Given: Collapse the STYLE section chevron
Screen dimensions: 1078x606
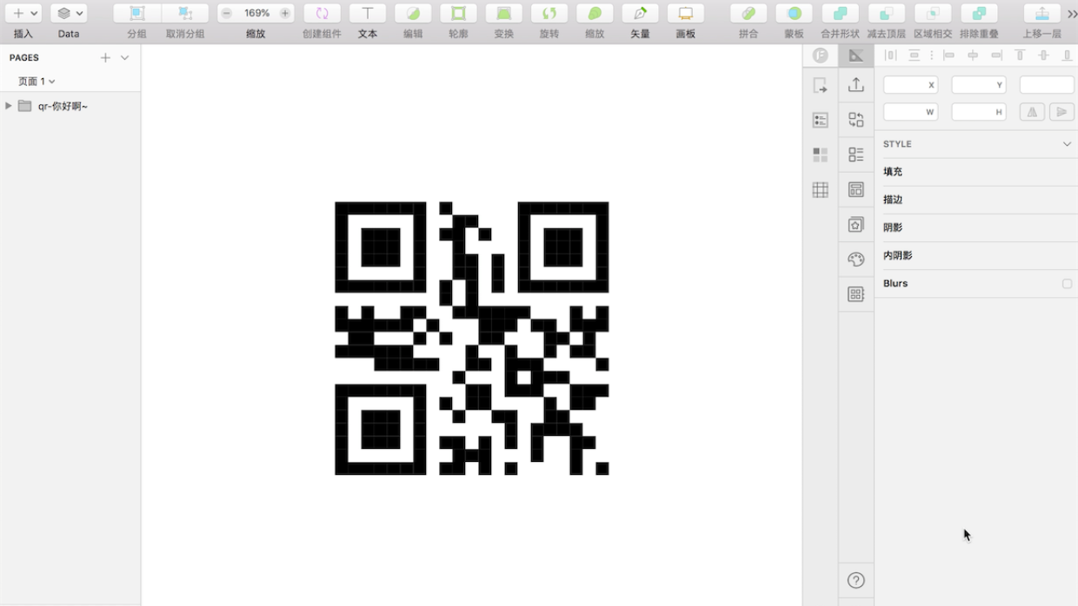Looking at the screenshot, I should (1067, 144).
